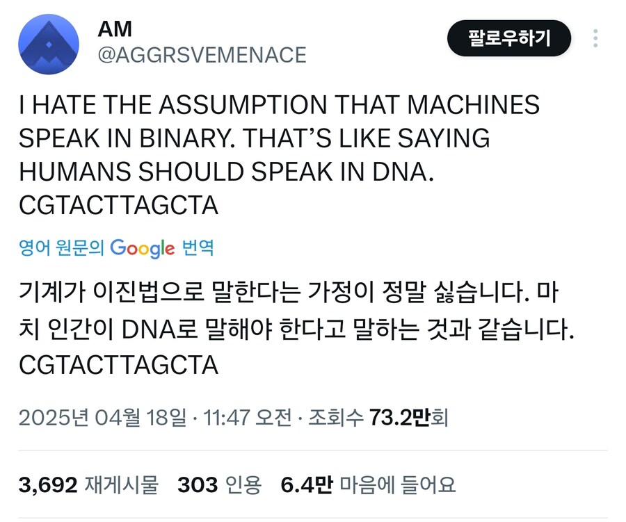Click the CGTACTTAGCTA line in the original tweet
The width and height of the screenshot is (626, 522).
118,206
